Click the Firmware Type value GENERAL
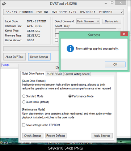Image resolution: width=131 pixels, height=151 pixels. pyautogui.click(x=34, y=35)
